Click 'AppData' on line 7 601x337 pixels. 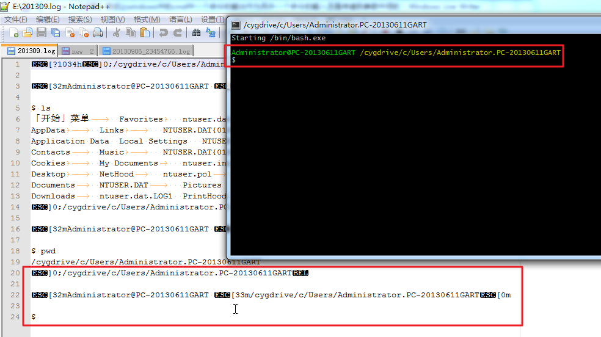pos(48,130)
